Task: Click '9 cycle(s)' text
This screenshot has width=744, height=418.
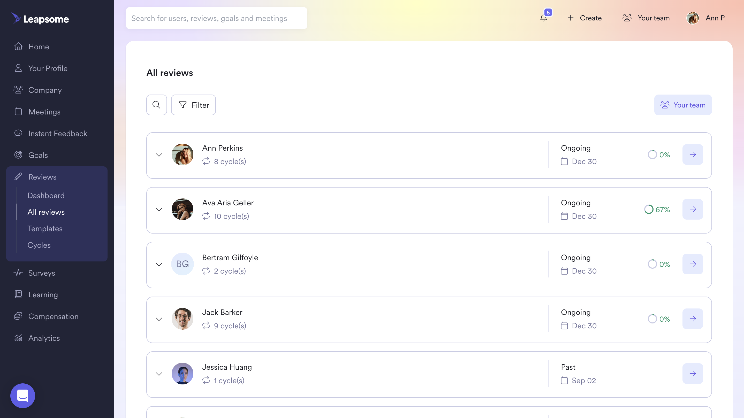Action: click(x=230, y=326)
